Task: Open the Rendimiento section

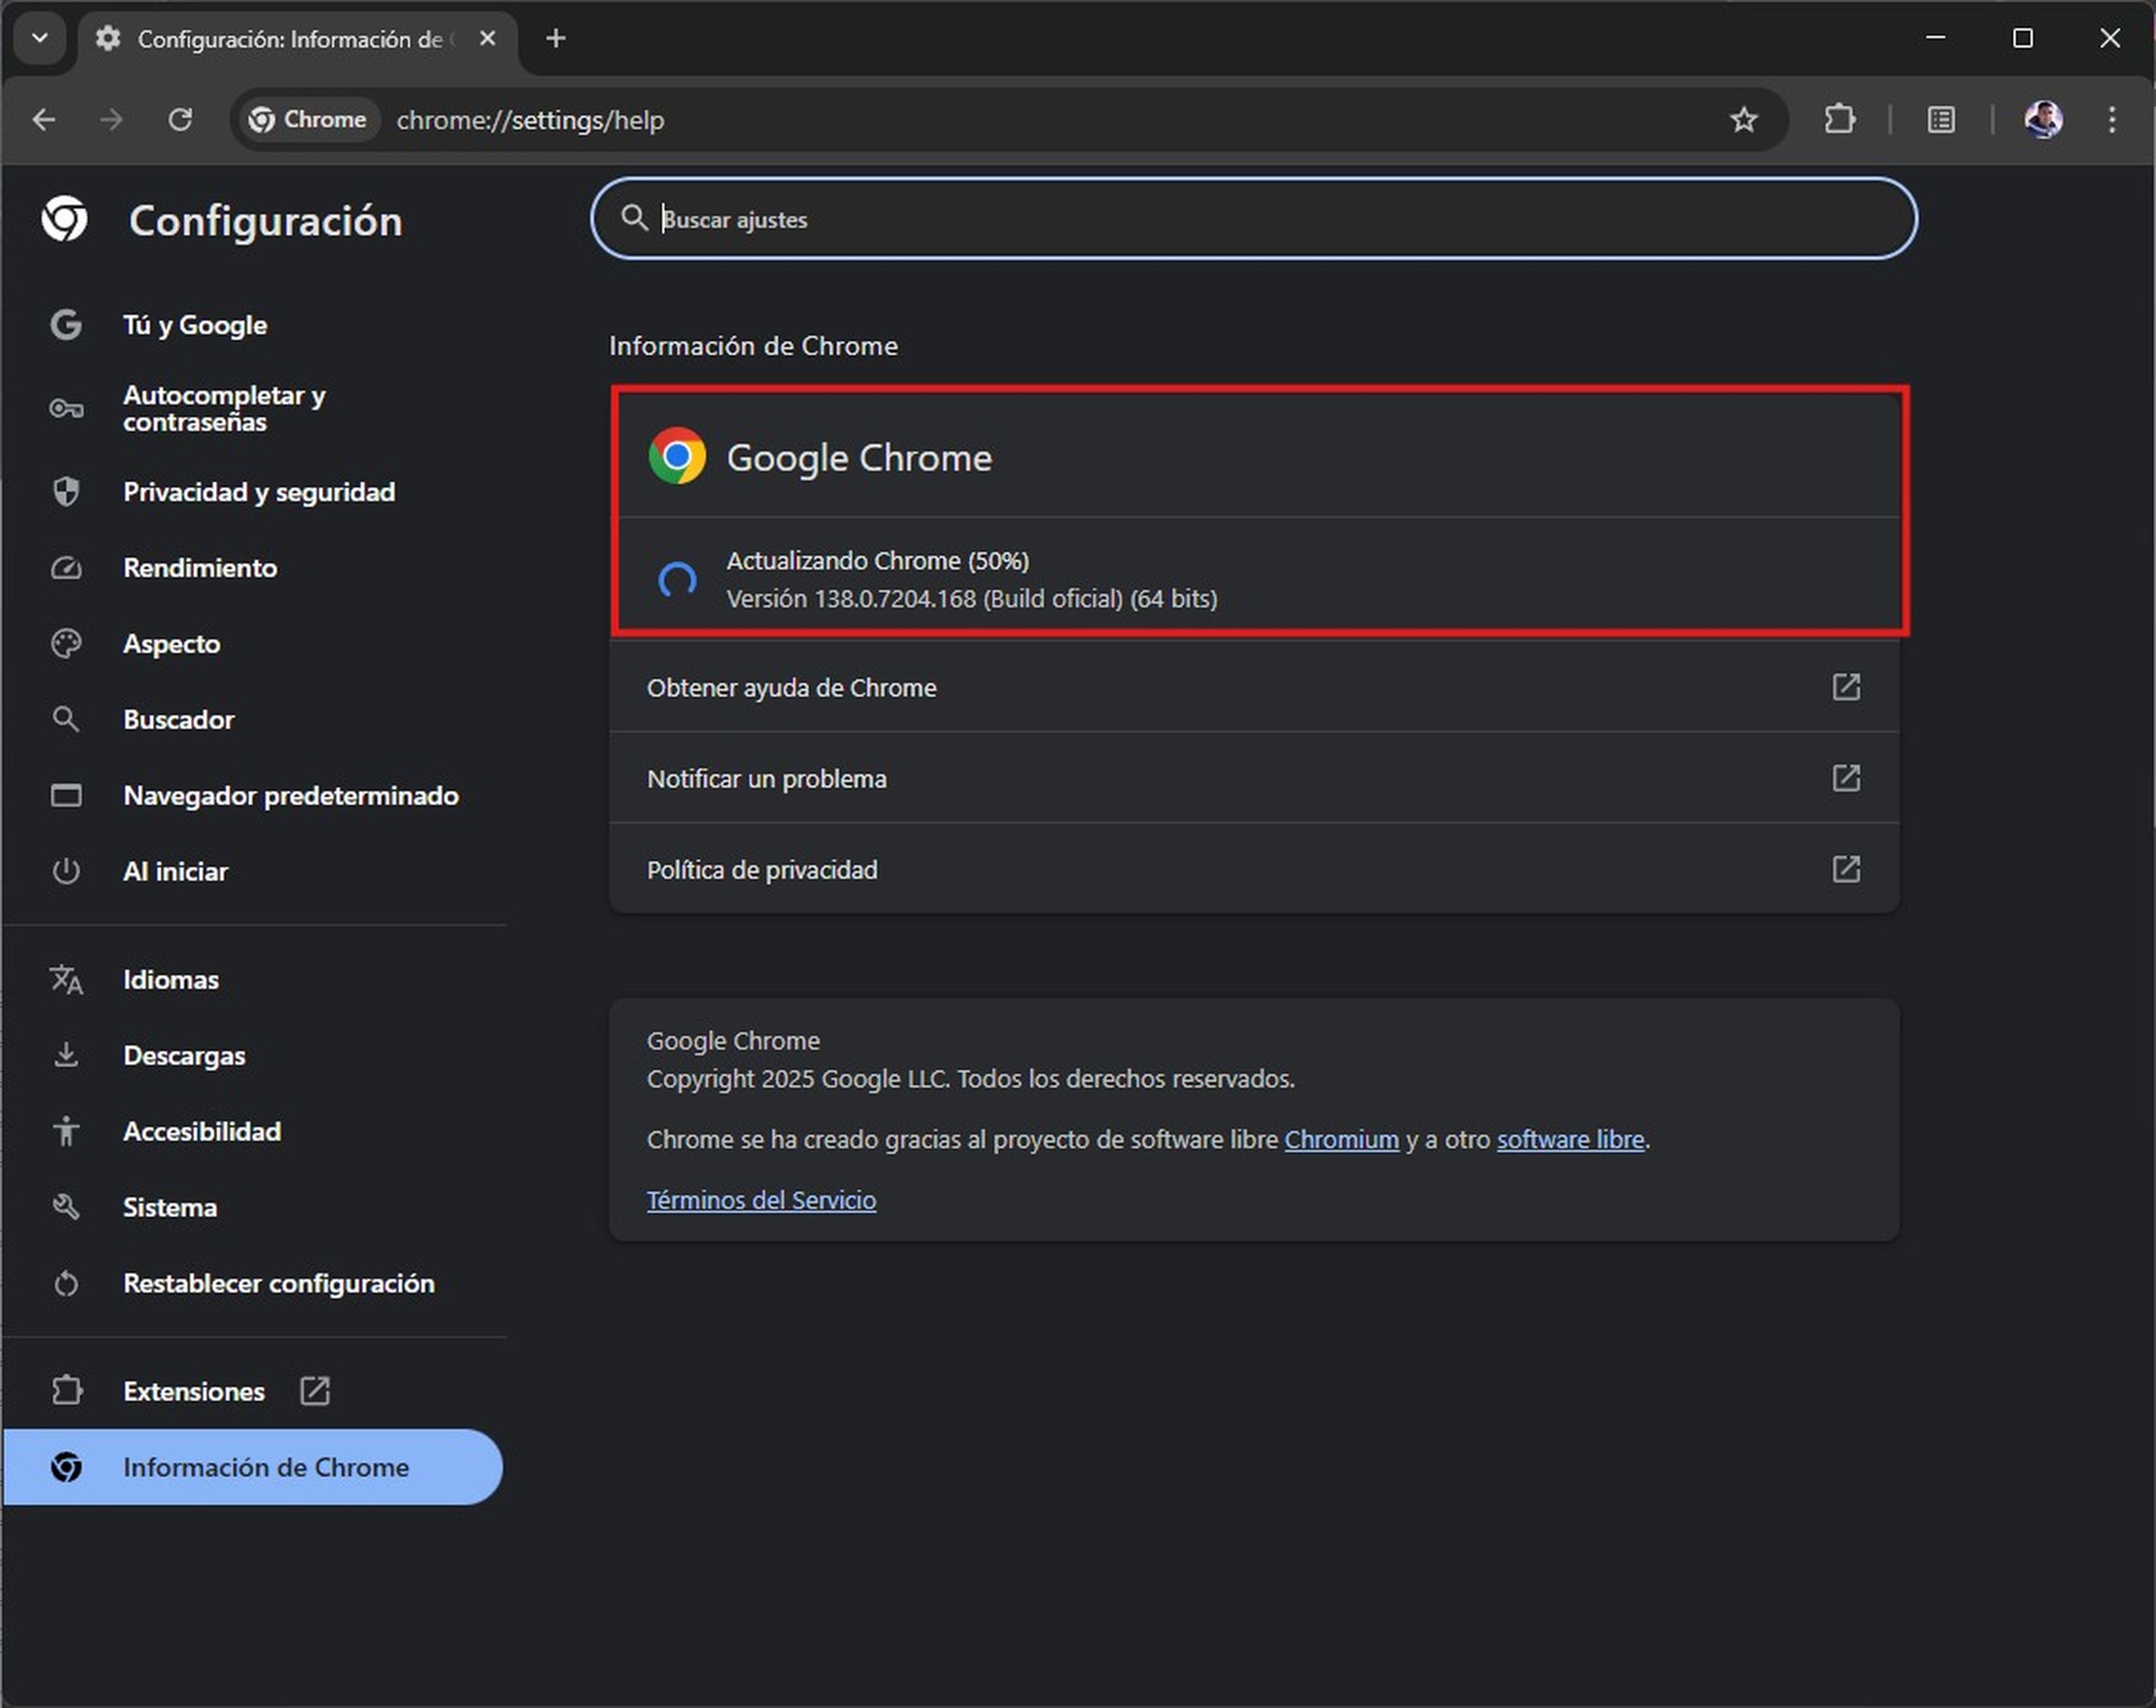Action: [x=254, y=568]
